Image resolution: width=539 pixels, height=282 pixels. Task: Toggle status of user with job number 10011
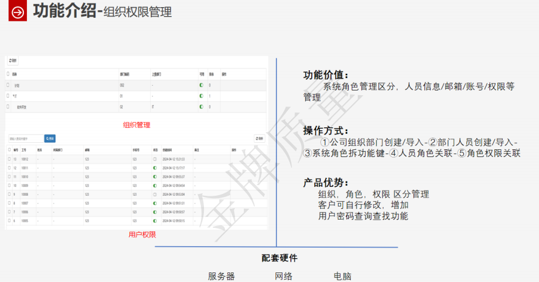155,168
